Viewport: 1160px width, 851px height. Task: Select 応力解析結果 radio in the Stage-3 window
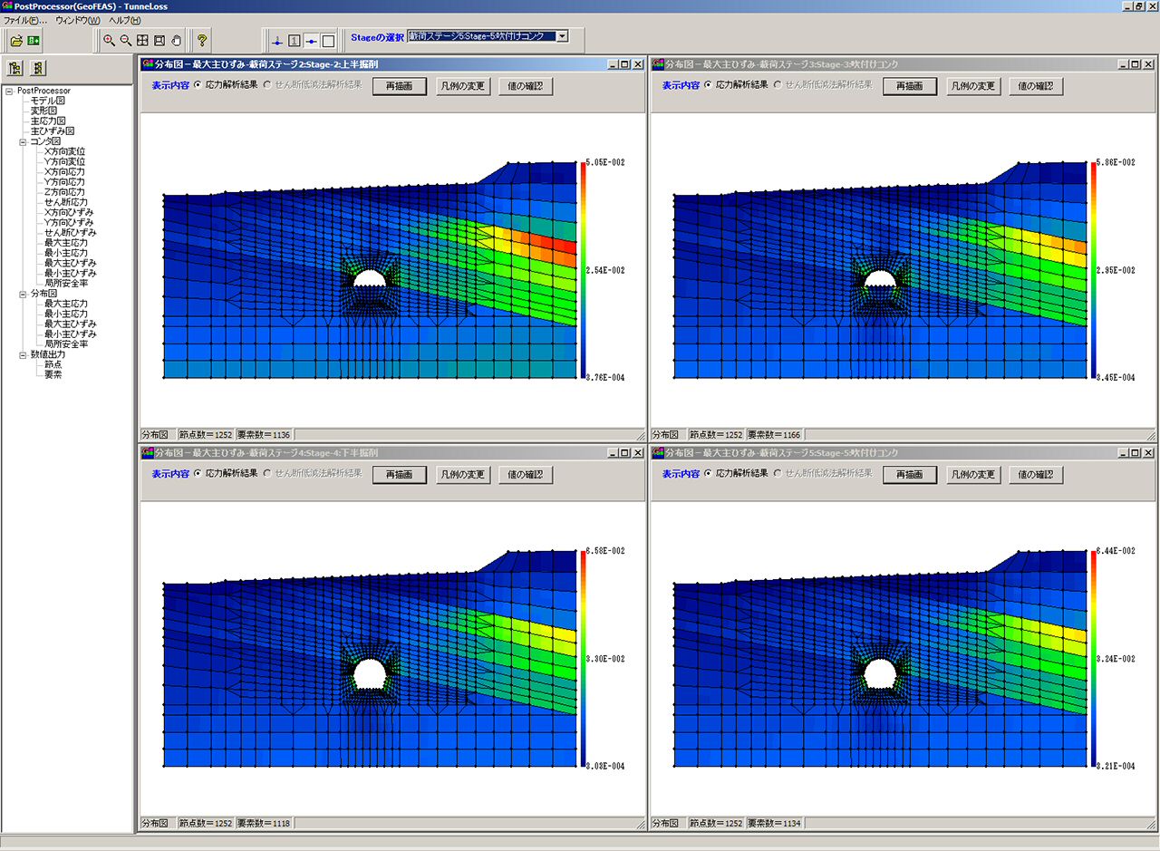coord(709,85)
